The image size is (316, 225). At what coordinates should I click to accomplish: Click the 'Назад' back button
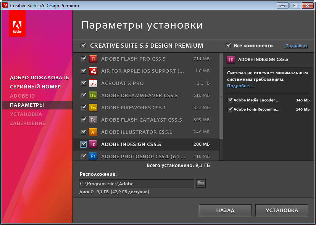coord(225,210)
